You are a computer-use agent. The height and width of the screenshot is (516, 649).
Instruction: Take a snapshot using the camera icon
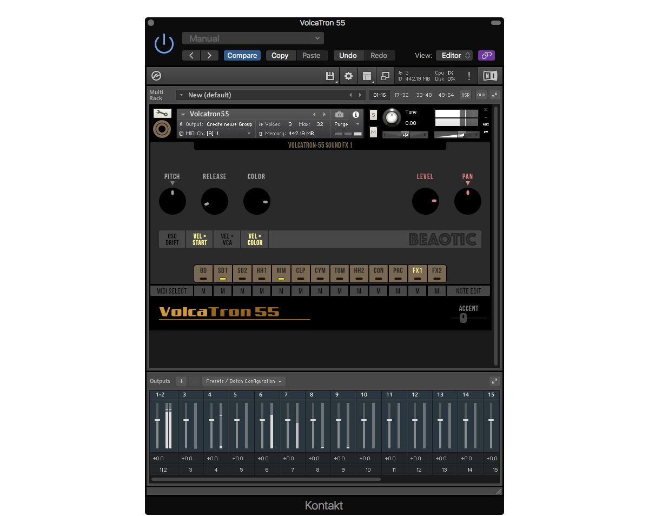click(x=339, y=115)
